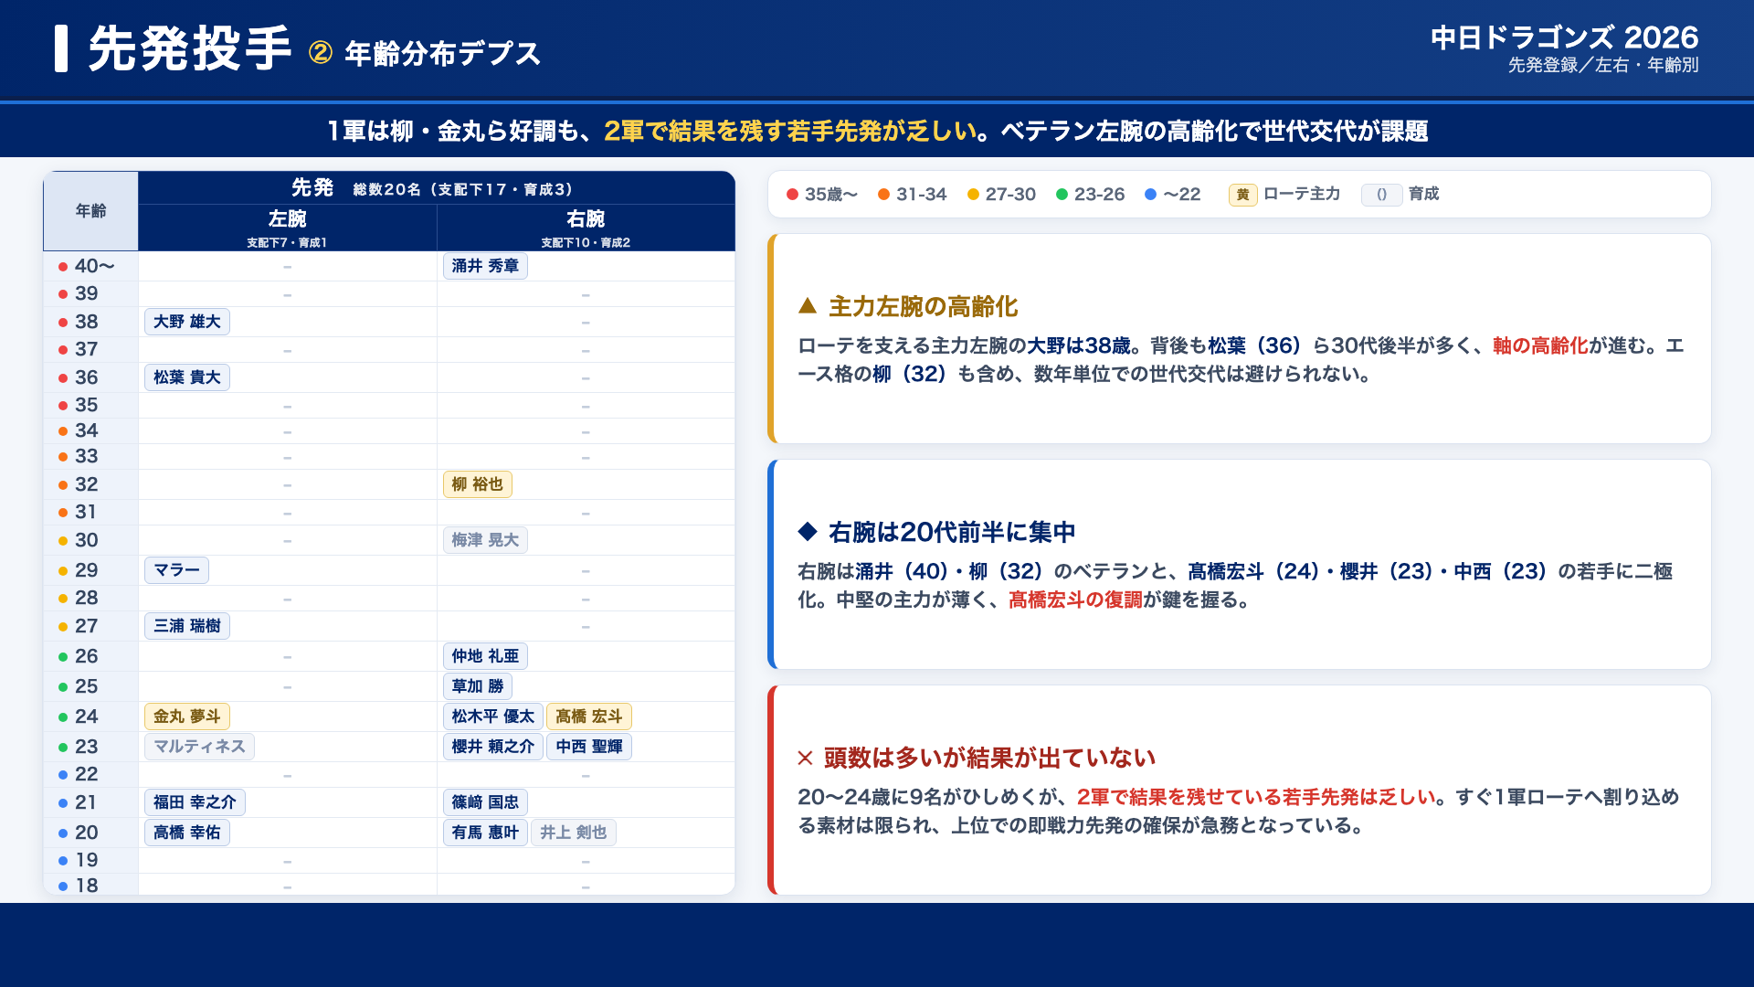Click the 年齢 header cell
The width and height of the screenshot is (1754, 987).
(91, 211)
